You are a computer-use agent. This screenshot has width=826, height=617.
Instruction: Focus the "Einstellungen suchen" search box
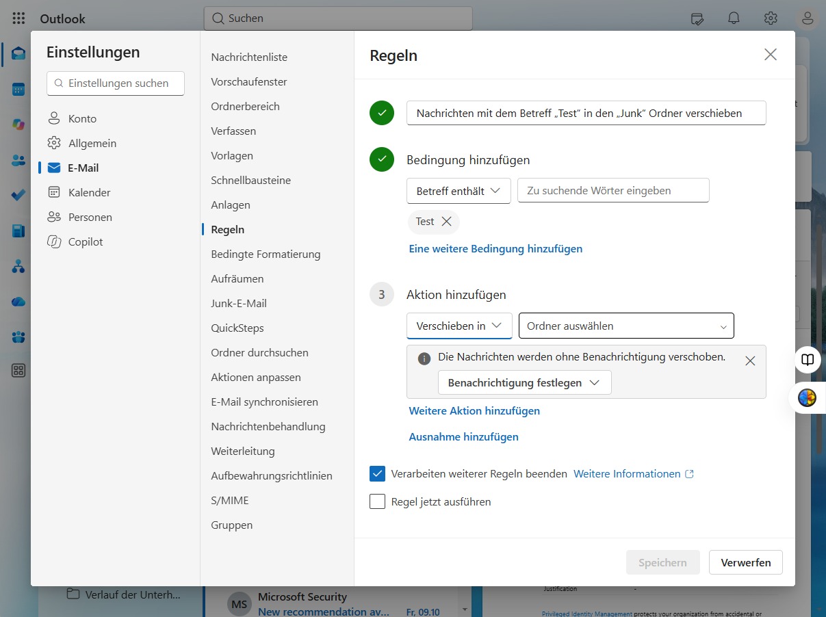pos(116,83)
